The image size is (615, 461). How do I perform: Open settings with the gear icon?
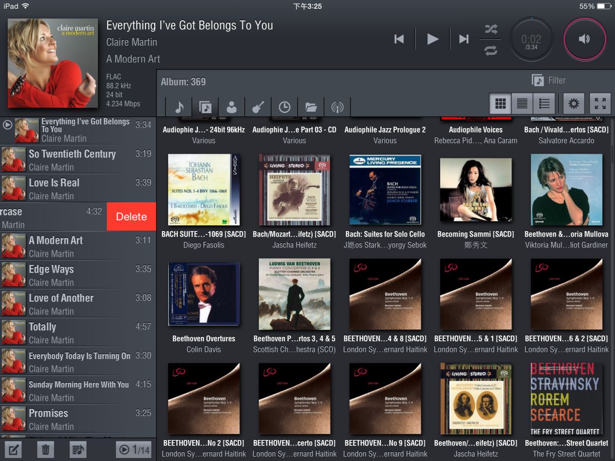coord(574,103)
